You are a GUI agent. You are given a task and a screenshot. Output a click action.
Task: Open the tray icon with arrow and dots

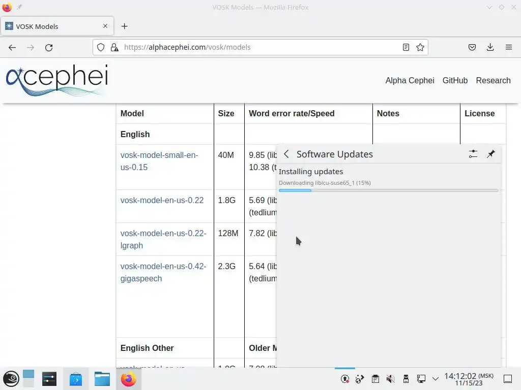click(x=360, y=379)
